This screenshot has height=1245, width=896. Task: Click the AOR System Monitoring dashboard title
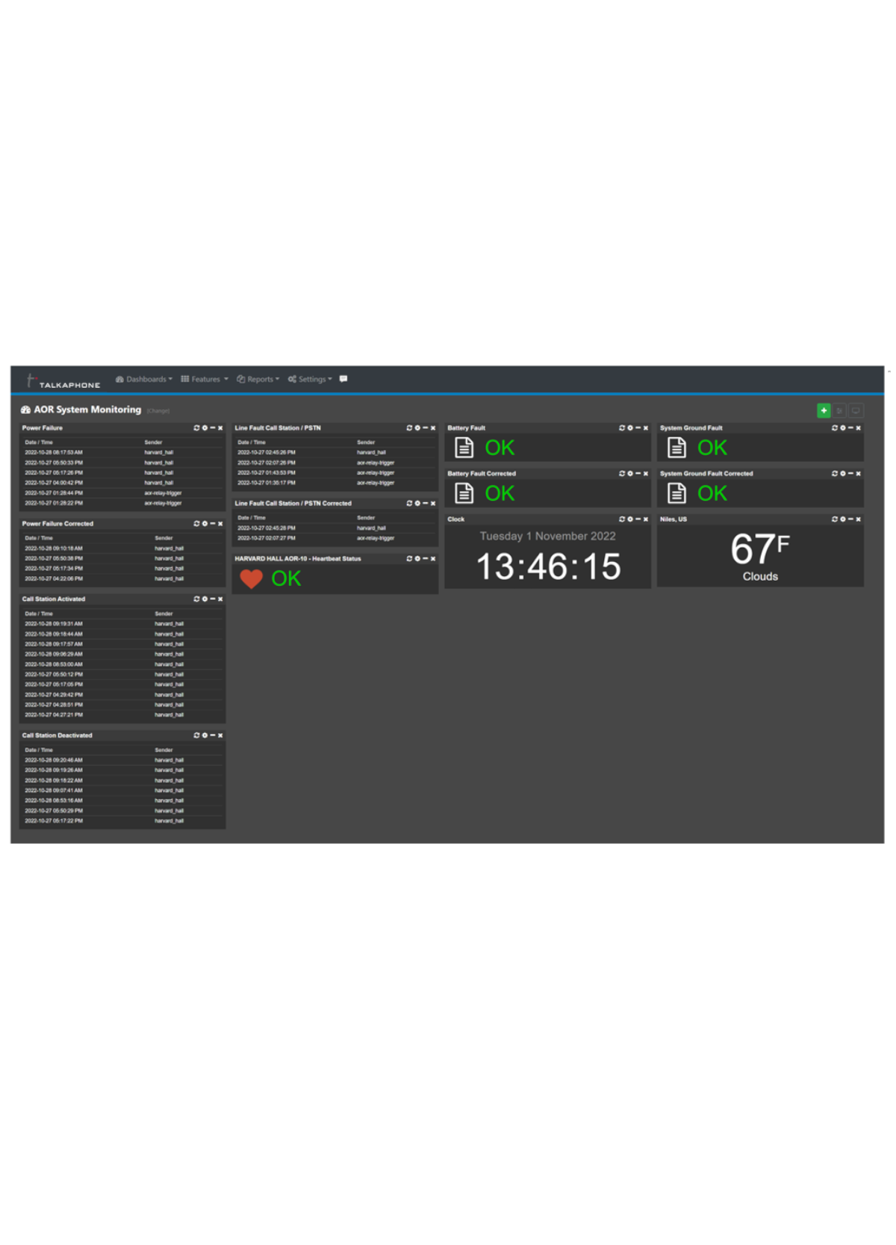(87, 410)
